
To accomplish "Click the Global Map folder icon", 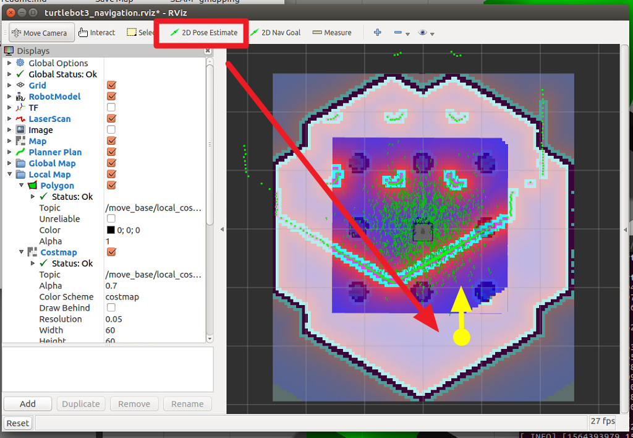I will pyautogui.click(x=20, y=163).
